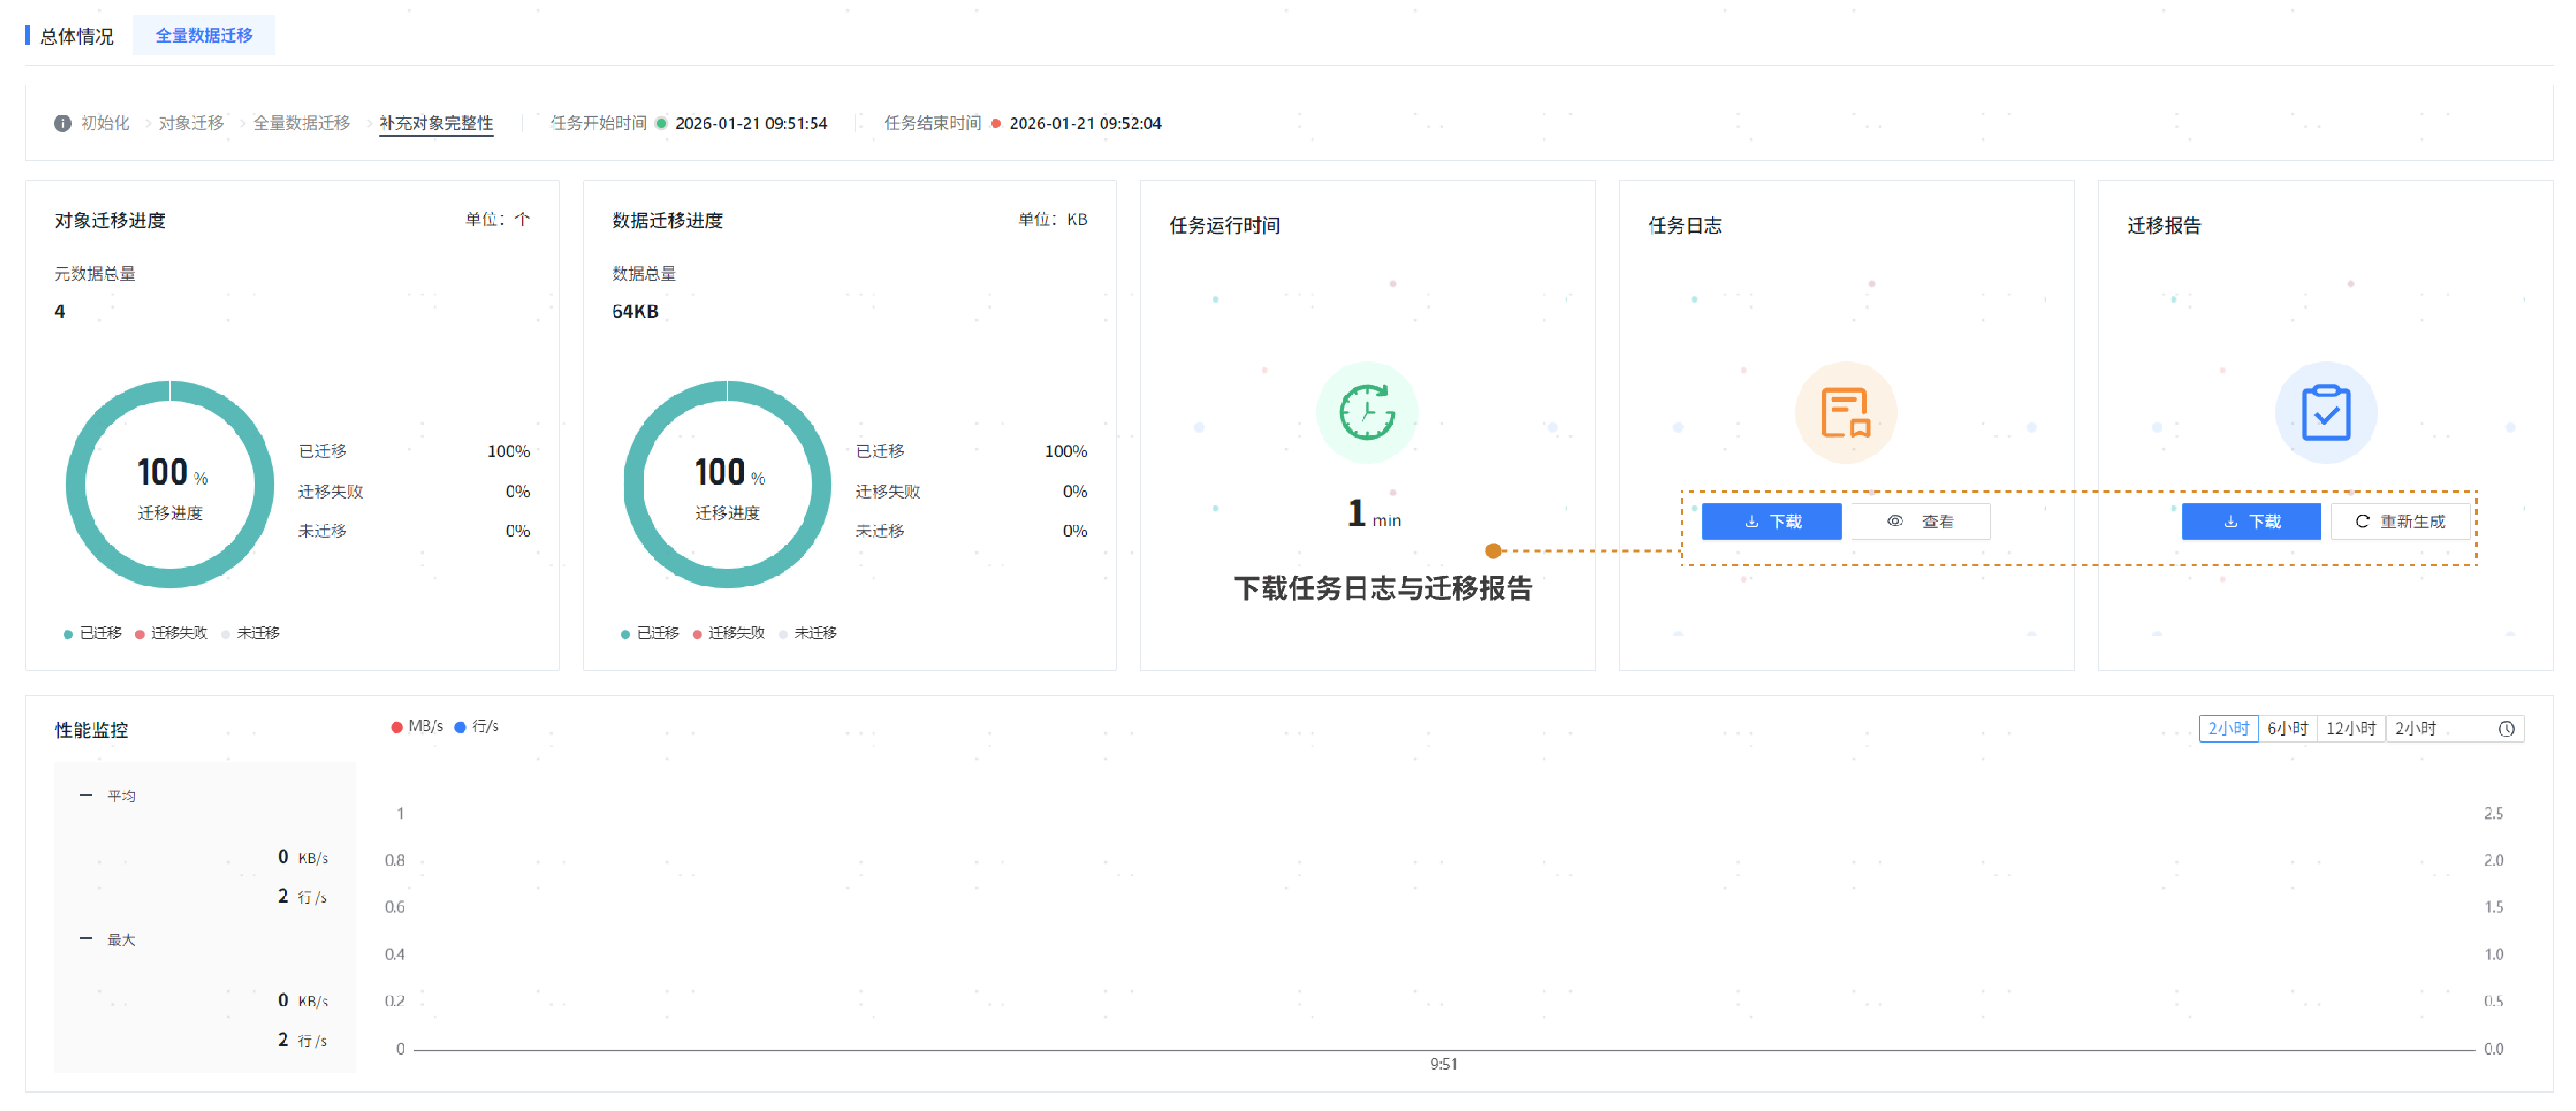Toggle MB/s series in chart legend

(417, 726)
